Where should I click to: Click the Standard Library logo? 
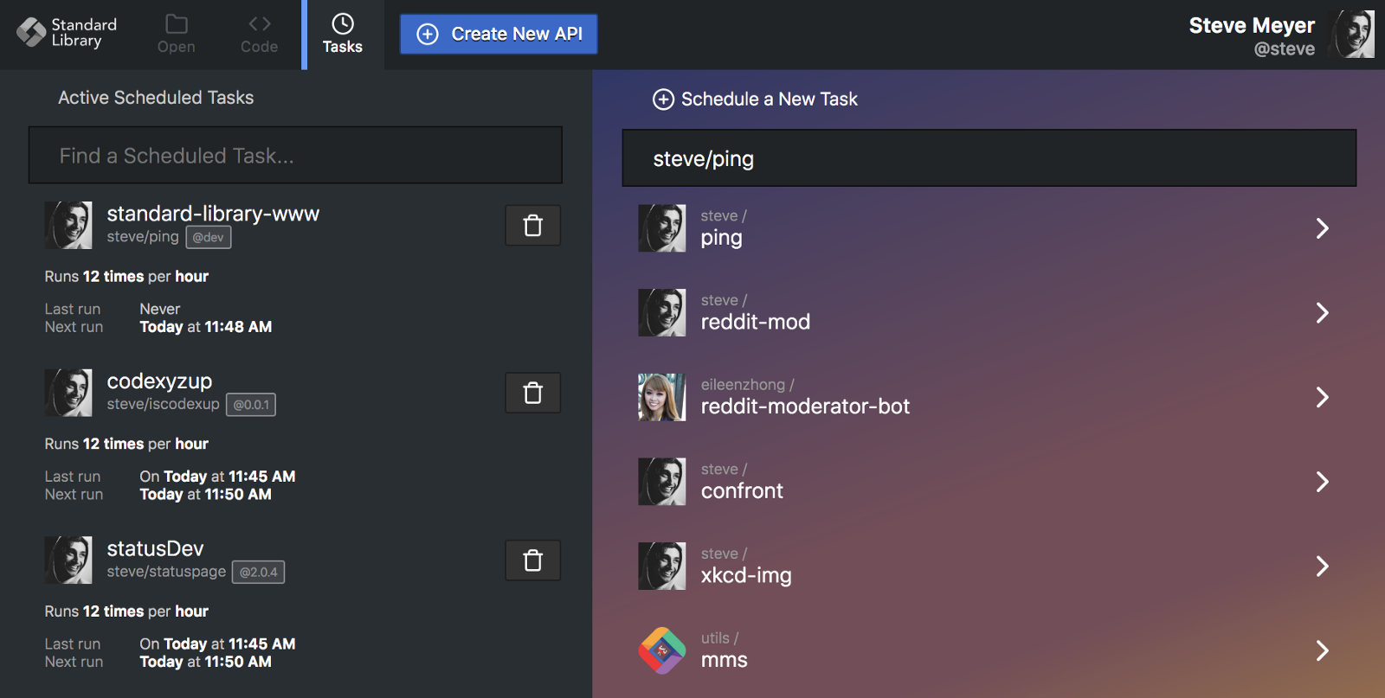tap(32, 33)
